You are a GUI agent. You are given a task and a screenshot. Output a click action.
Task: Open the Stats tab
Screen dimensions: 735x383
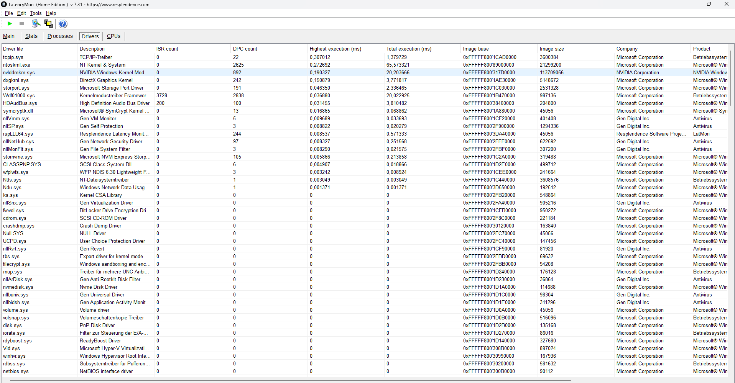tap(31, 36)
